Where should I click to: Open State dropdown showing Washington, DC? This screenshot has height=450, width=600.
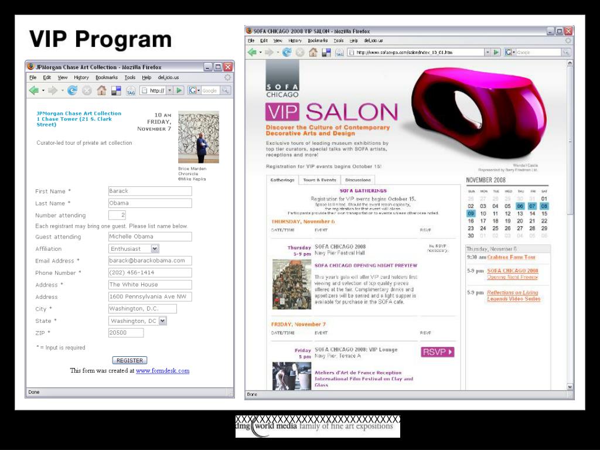(x=163, y=321)
